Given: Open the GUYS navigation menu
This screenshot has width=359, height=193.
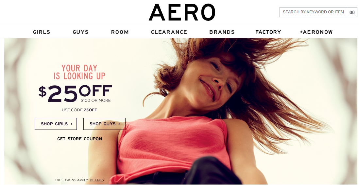Looking at the screenshot, I should tap(80, 32).
